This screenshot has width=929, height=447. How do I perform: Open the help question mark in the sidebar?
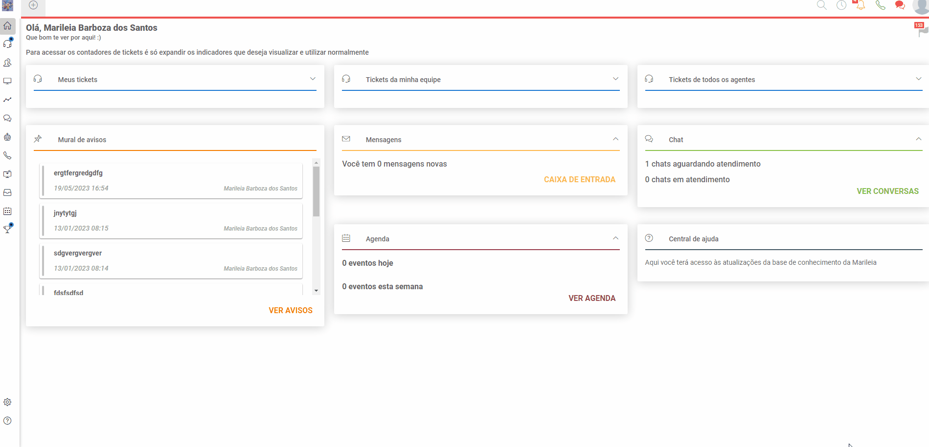7,421
